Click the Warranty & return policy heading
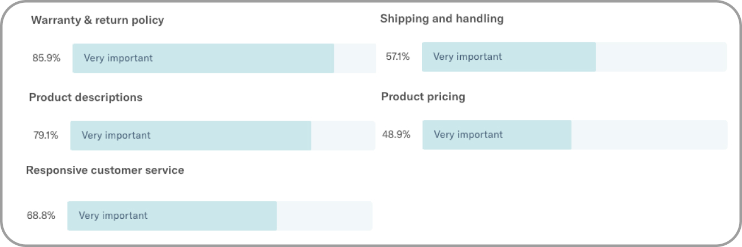 (97, 20)
